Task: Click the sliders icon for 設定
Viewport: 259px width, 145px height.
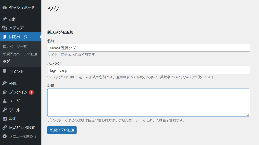Action: click(x=5, y=119)
